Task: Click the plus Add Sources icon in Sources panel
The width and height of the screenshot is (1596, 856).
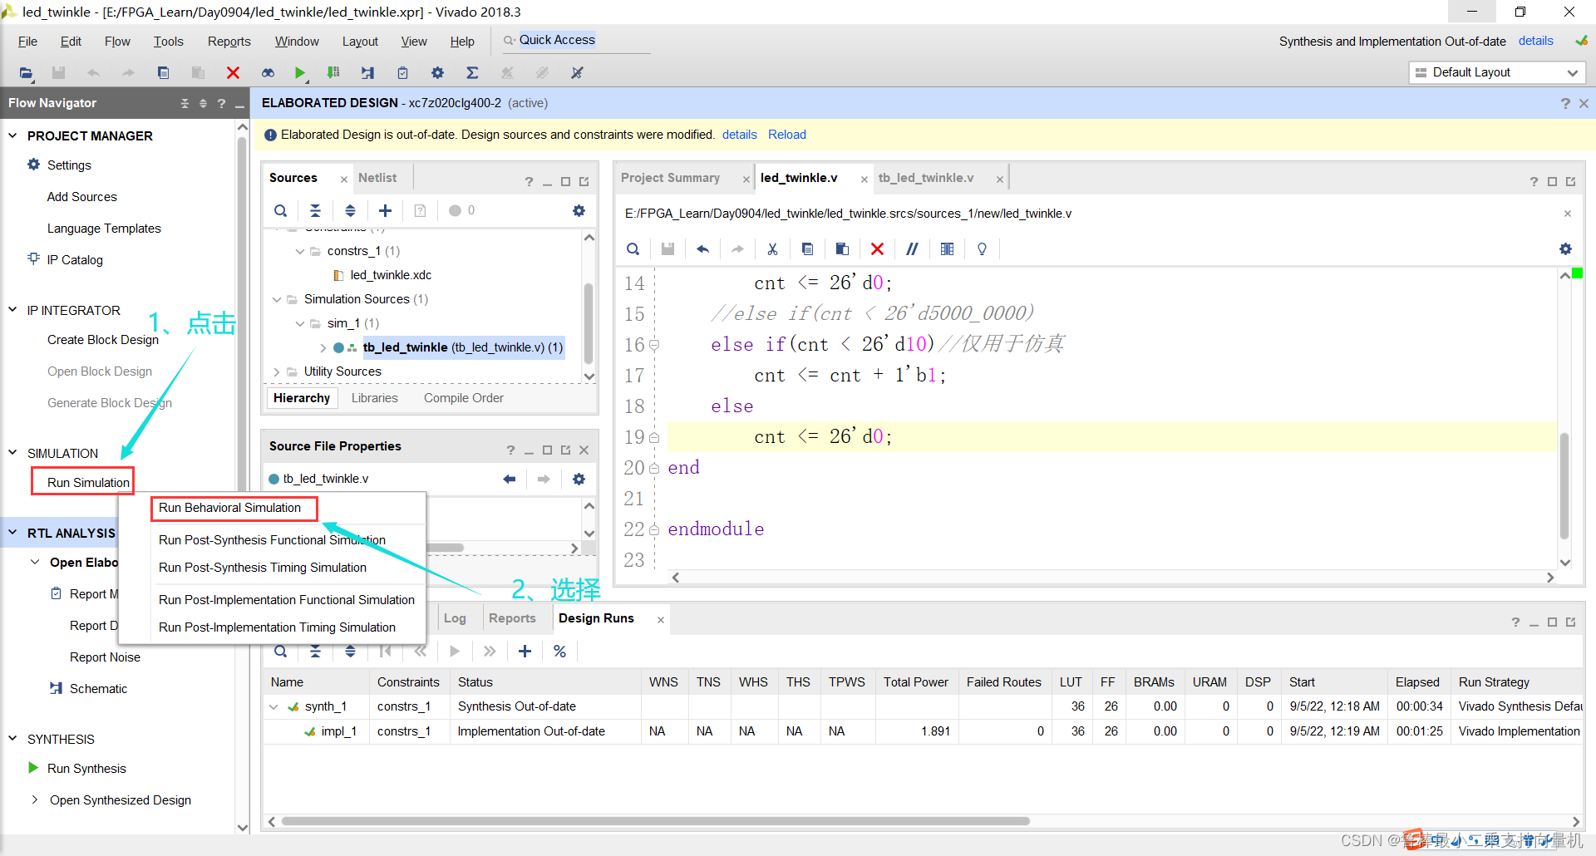Action: coord(385,211)
